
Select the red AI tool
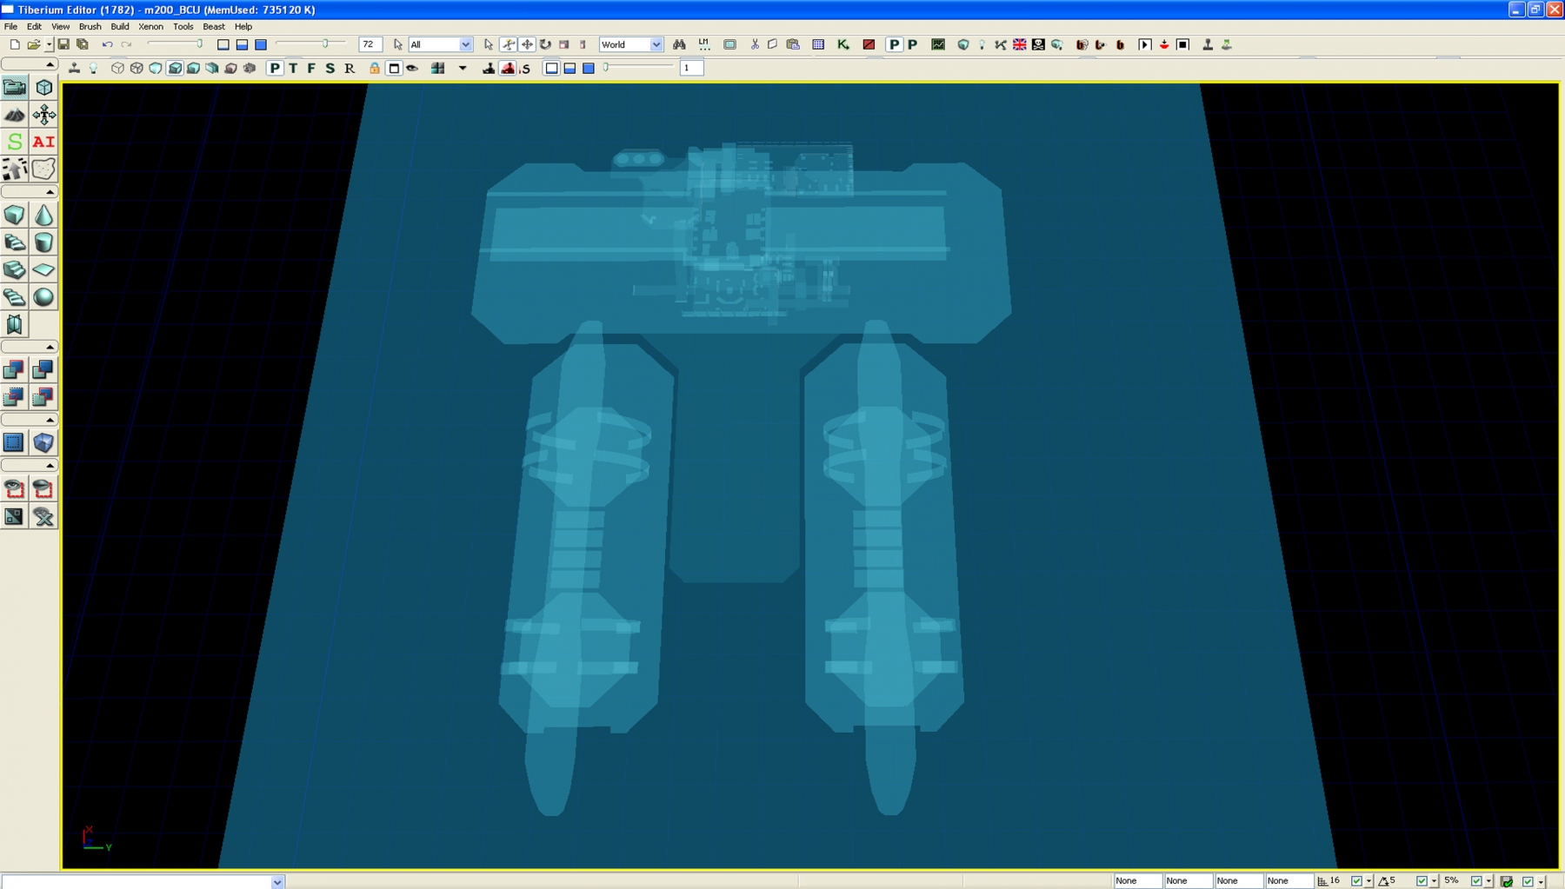[x=43, y=142]
